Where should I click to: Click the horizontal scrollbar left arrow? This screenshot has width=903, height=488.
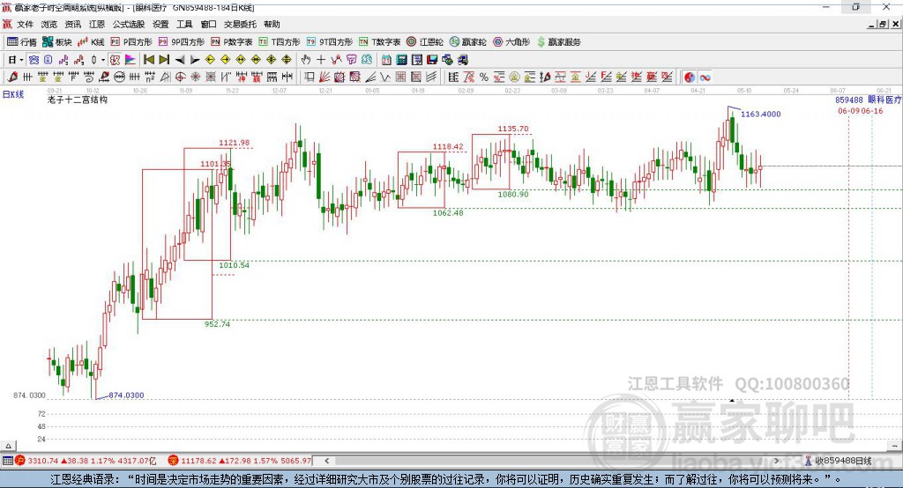(327, 461)
